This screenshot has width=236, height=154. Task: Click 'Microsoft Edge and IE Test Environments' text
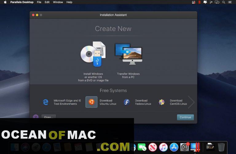pyautogui.click(x=67, y=102)
